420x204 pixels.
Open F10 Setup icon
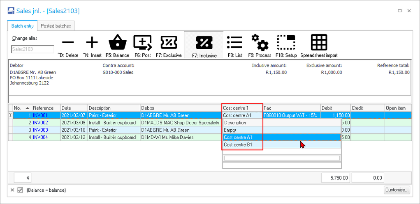[286, 43]
